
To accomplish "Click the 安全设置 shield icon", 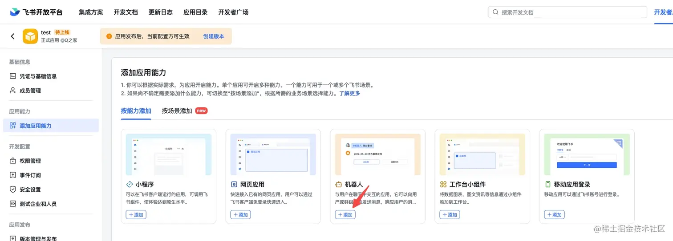I will (x=13, y=190).
